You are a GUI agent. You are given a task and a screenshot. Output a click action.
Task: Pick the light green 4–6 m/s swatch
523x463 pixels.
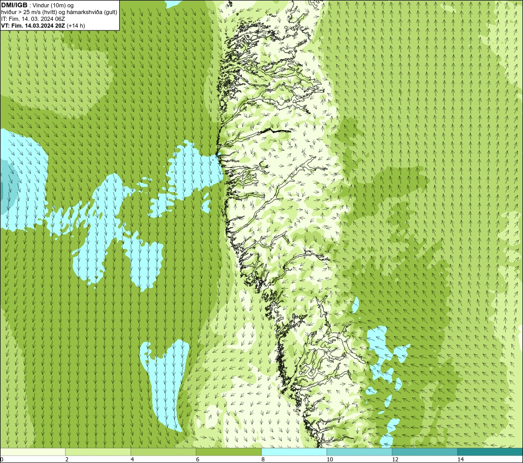point(163,452)
